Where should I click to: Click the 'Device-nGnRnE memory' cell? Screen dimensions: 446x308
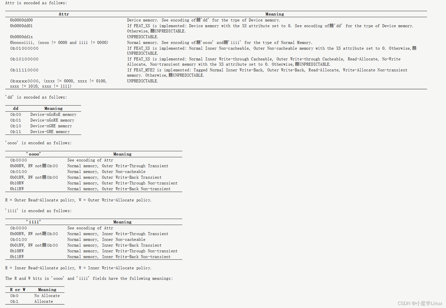point(53,115)
